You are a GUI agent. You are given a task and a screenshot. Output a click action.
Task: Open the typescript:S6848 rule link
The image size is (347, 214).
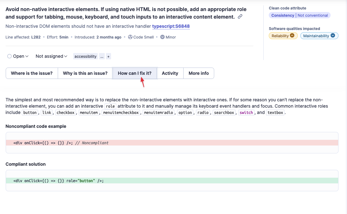click(171, 27)
